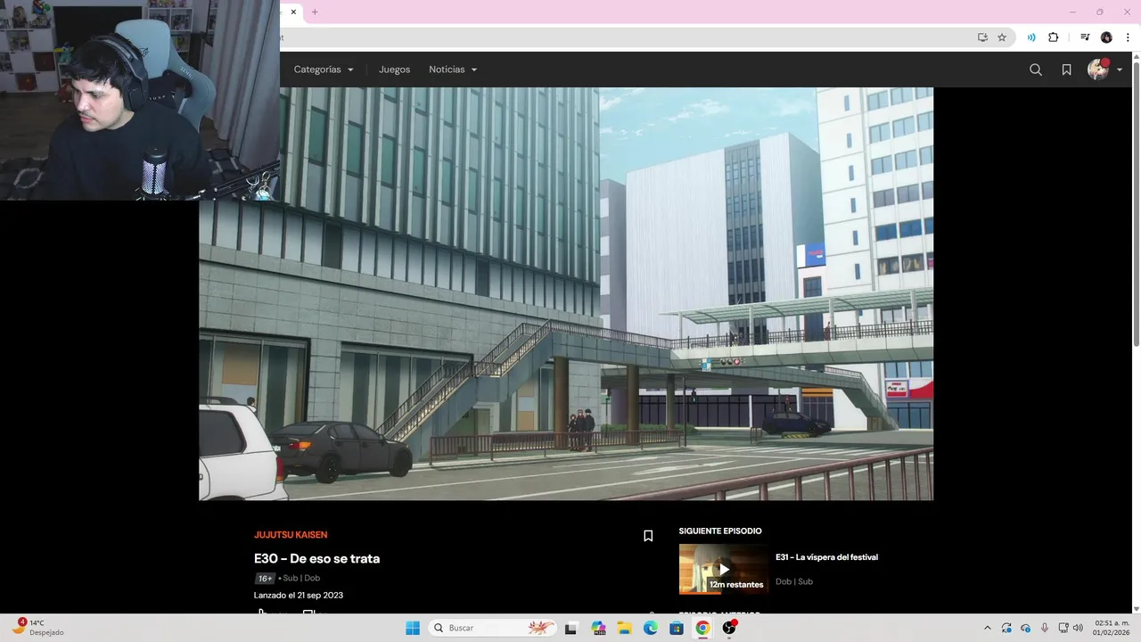Open Microsoft Edge from the taskbar

tap(651, 628)
